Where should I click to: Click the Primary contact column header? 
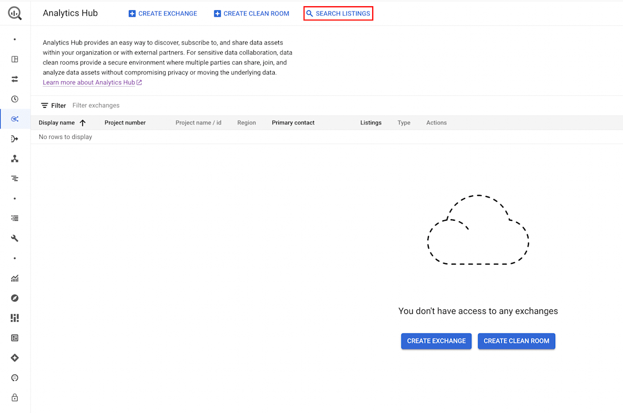(x=293, y=123)
